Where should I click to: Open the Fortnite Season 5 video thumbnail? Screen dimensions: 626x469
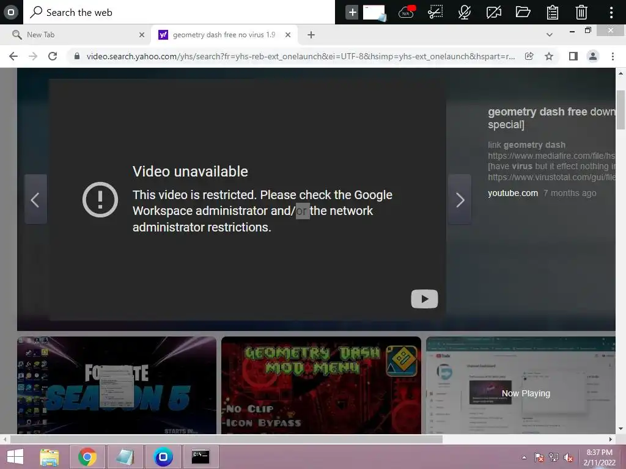[117, 385]
